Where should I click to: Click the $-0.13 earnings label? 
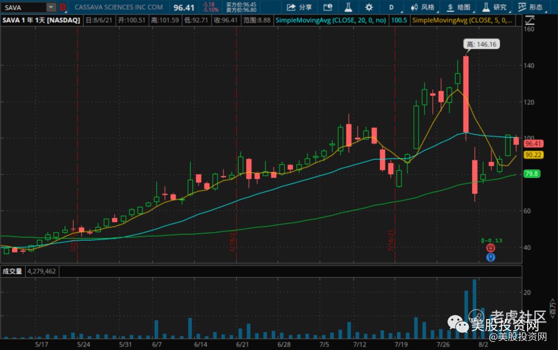point(491,241)
